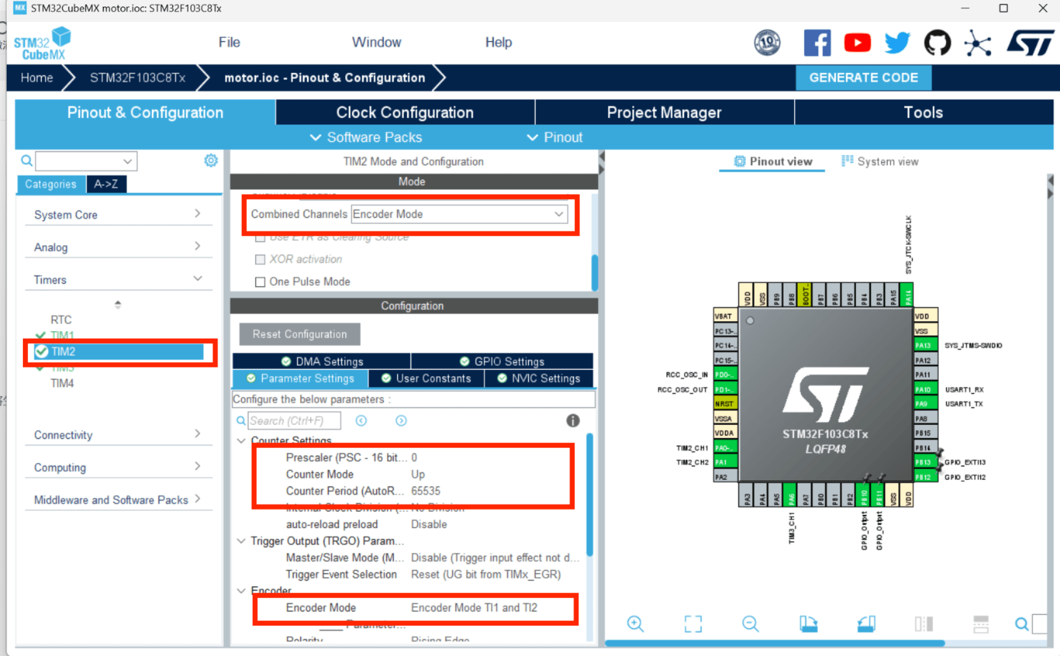Show the A->Z peripheral list

pyautogui.click(x=106, y=184)
